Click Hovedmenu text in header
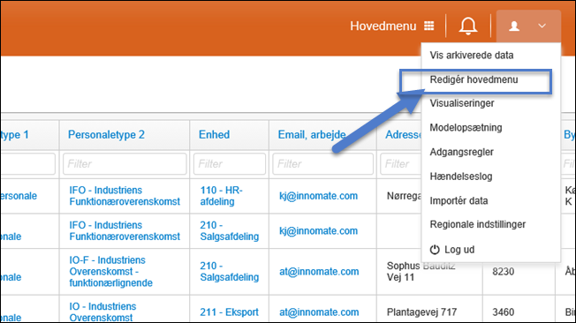This screenshot has width=576, height=323. tap(383, 26)
